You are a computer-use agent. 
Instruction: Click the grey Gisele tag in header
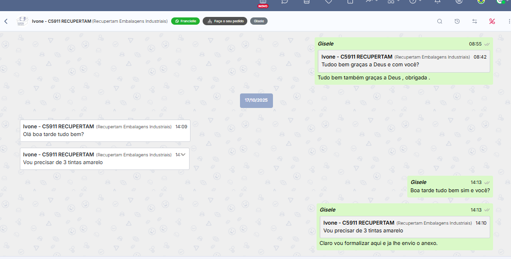click(x=259, y=21)
